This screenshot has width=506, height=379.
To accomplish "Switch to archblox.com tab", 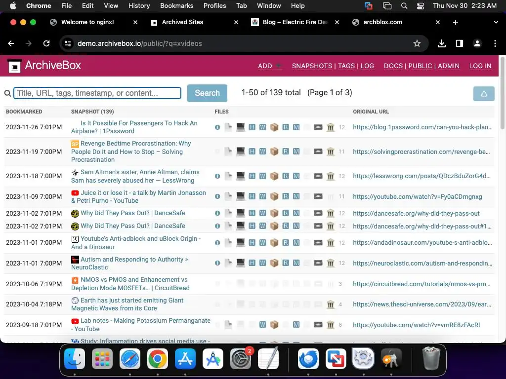I will (396, 22).
